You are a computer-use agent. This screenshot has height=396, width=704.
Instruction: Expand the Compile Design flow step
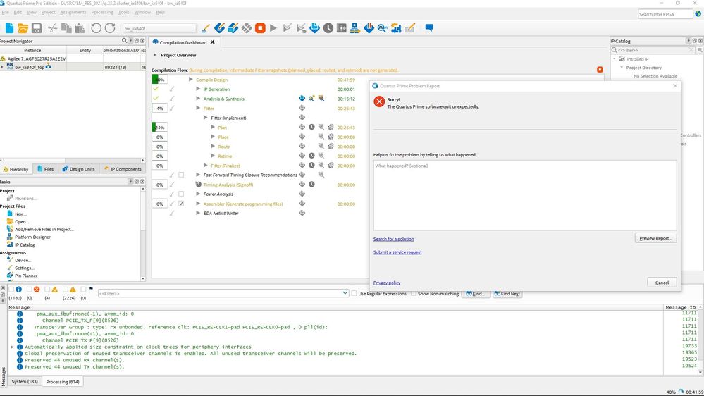[x=190, y=80]
